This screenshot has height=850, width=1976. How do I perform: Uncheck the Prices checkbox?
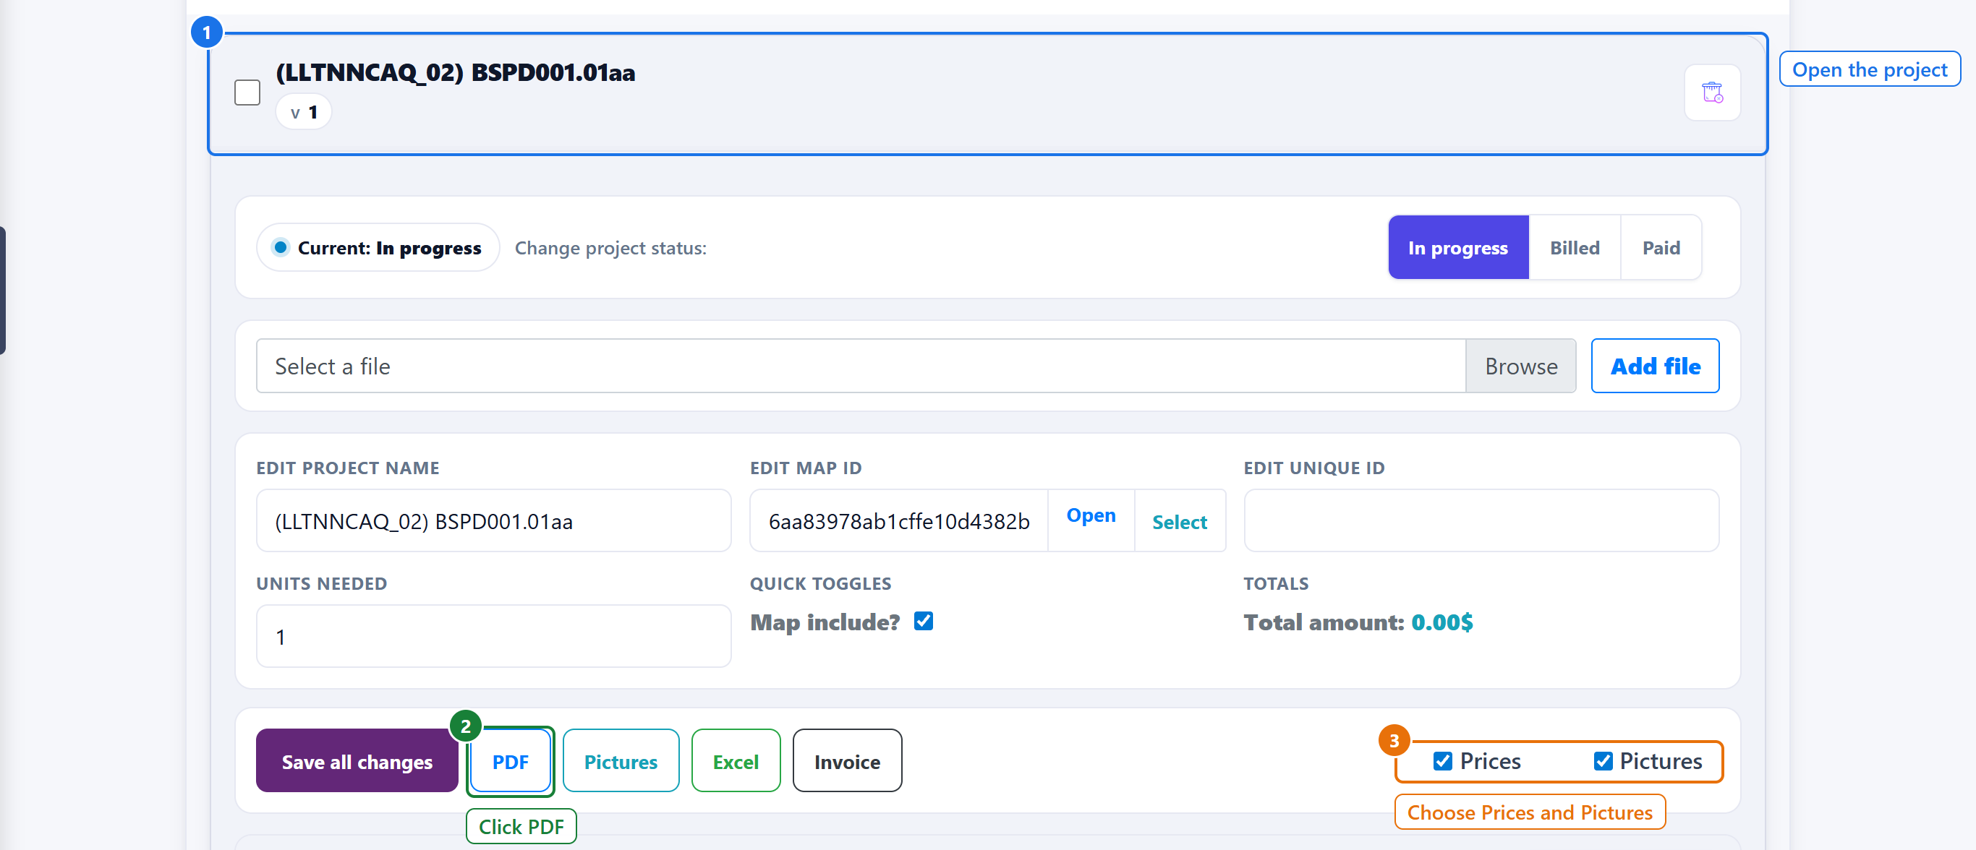pos(1442,760)
